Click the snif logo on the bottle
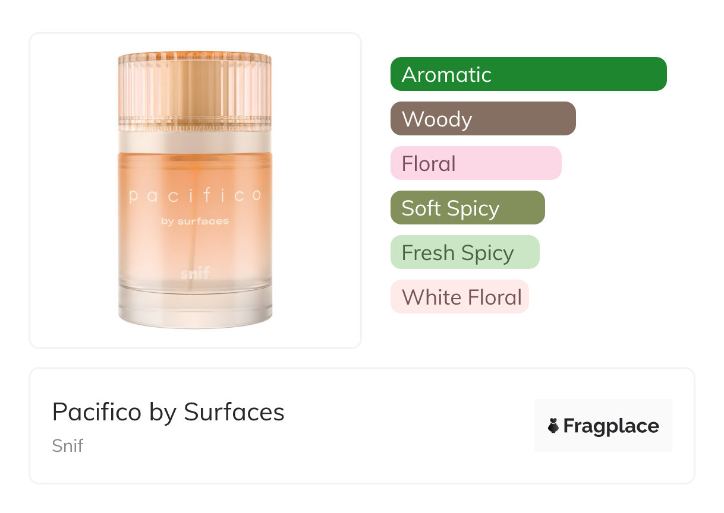Image resolution: width=724 pixels, height=513 pixels. [x=195, y=274]
